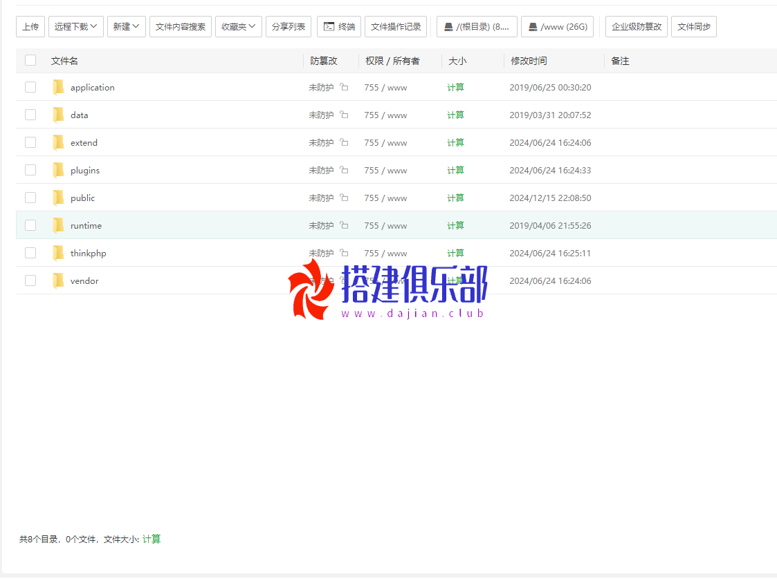
Task: Click the 上传 button
Action: click(30, 27)
